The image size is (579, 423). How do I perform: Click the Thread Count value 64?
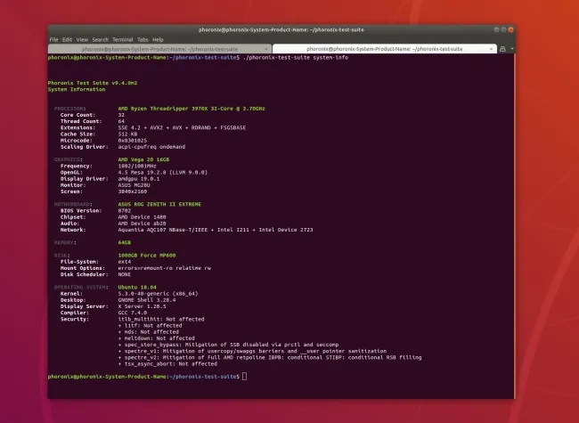(x=121, y=121)
